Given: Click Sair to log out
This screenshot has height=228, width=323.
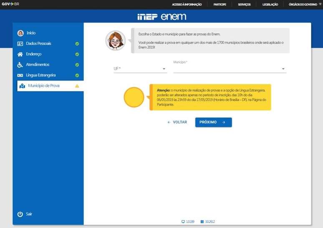Looking at the screenshot, I should [x=29, y=214].
